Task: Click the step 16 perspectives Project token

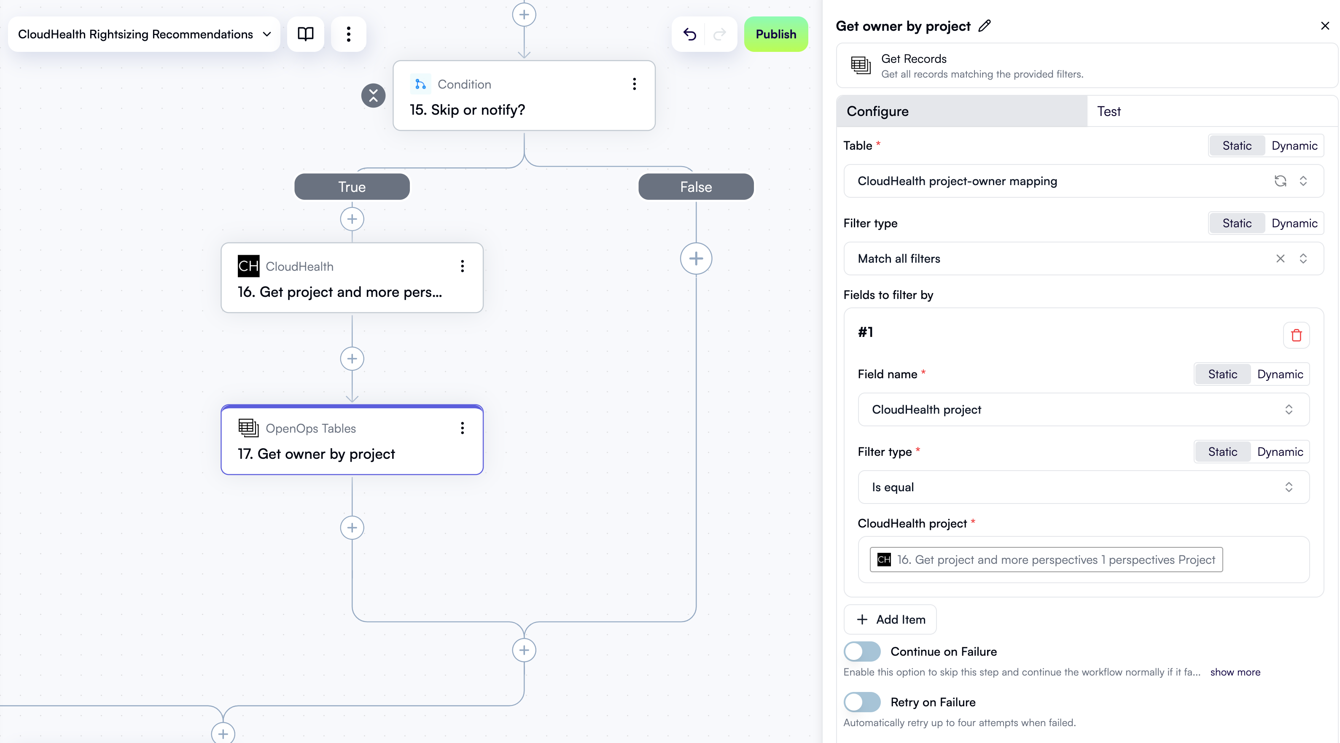Action: tap(1046, 559)
